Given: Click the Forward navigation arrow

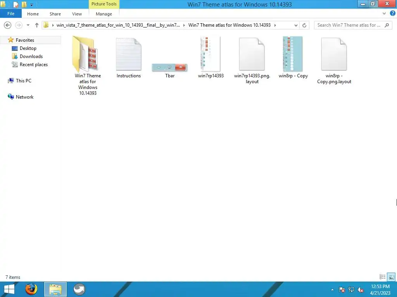Looking at the screenshot, I should 19,25.
